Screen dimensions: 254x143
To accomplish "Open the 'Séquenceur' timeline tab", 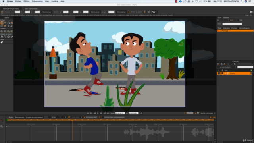I will pyautogui.click(x=19, y=118).
